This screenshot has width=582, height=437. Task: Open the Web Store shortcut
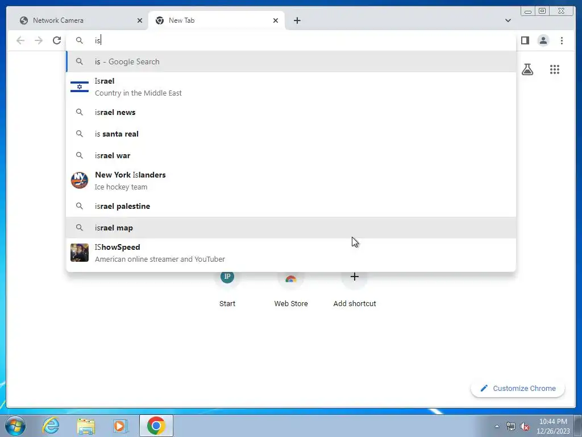[x=291, y=289]
